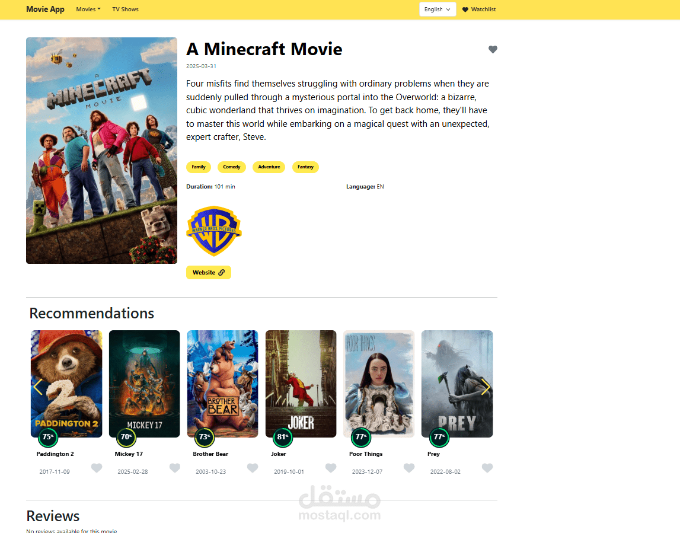Image resolution: width=680 pixels, height=533 pixels.
Task: Toggle favorite heart for Joker
Action: [331, 468]
